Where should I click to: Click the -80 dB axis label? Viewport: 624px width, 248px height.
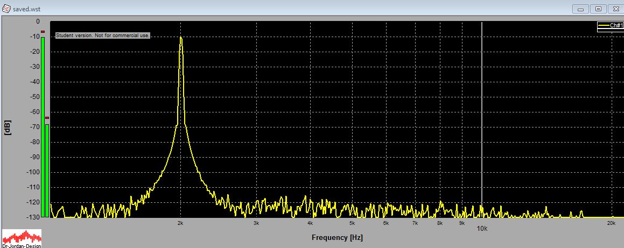click(34, 142)
